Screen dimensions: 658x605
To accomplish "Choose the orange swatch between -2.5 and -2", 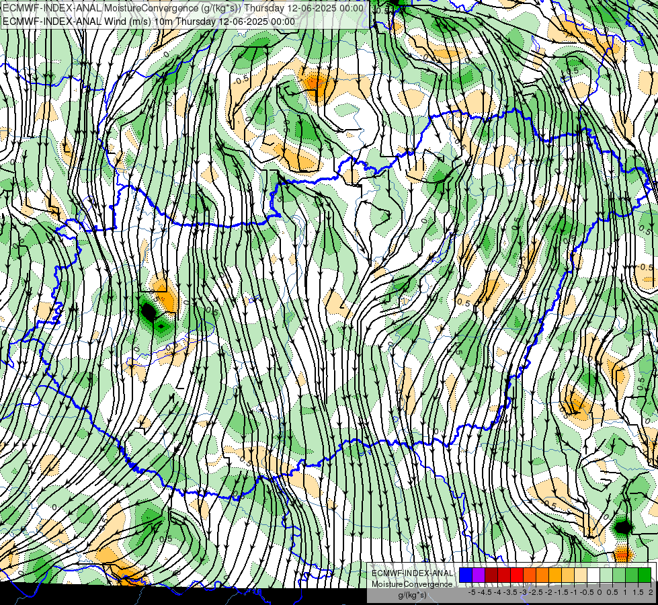I will [x=542, y=575].
